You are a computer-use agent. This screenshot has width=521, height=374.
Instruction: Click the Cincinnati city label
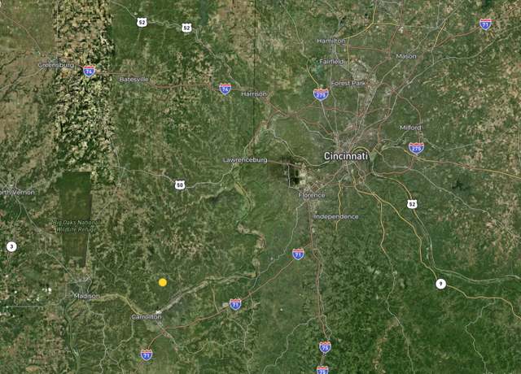pos(346,156)
